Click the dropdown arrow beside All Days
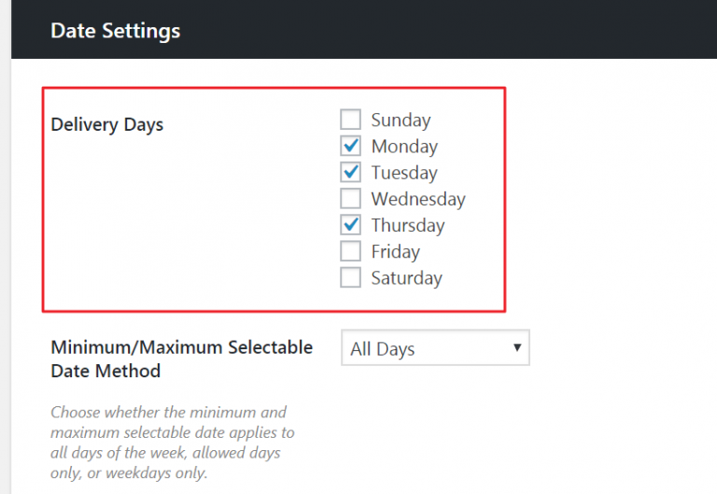 [x=517, y=348]
